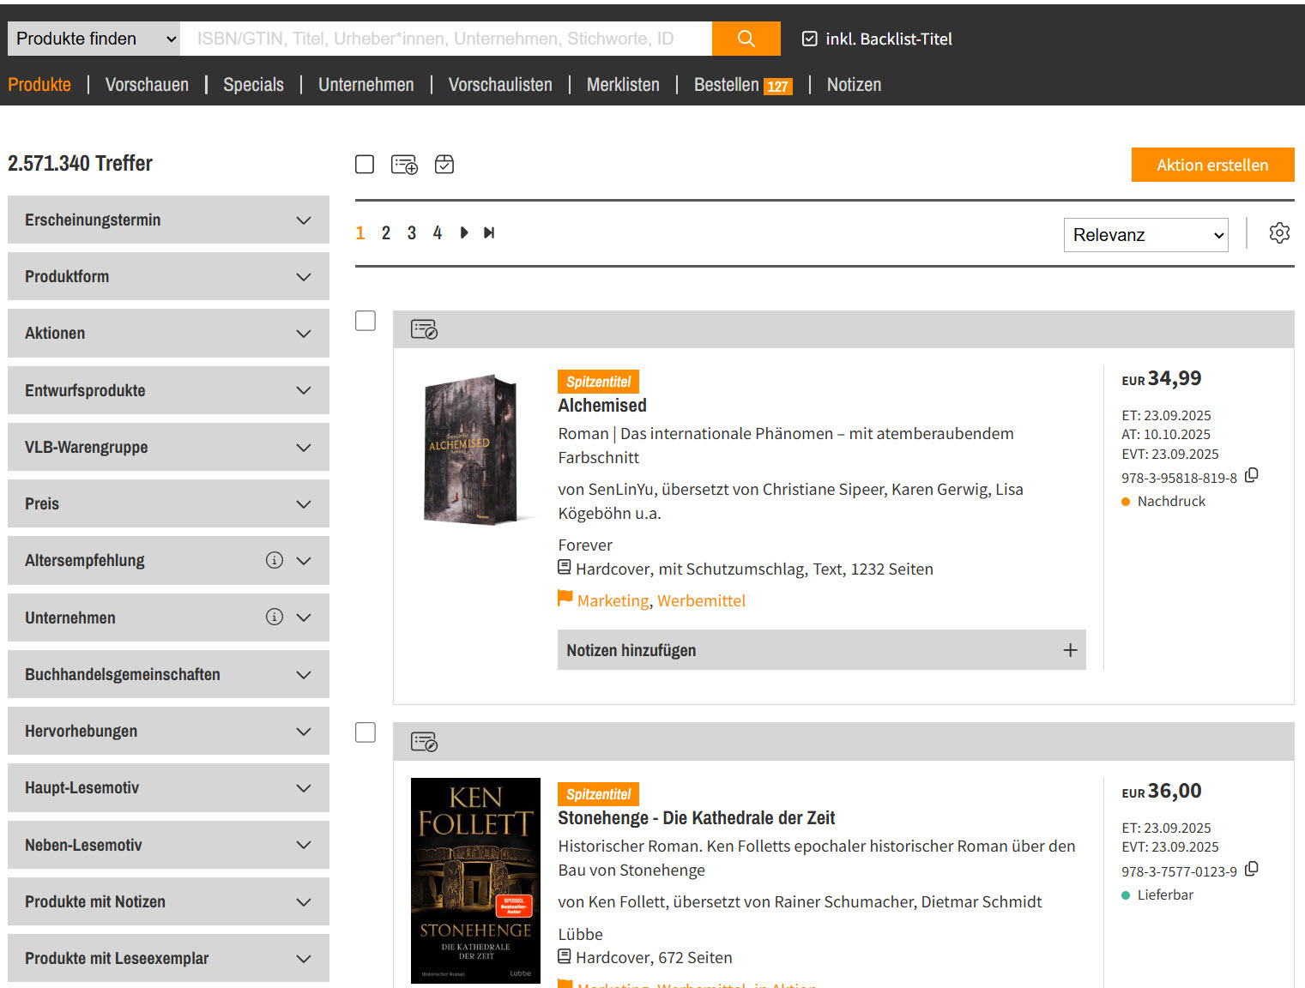The image size is (1305, 988).
Task: Open the Marketing link under Alchemised
Action: coord(613,601)
